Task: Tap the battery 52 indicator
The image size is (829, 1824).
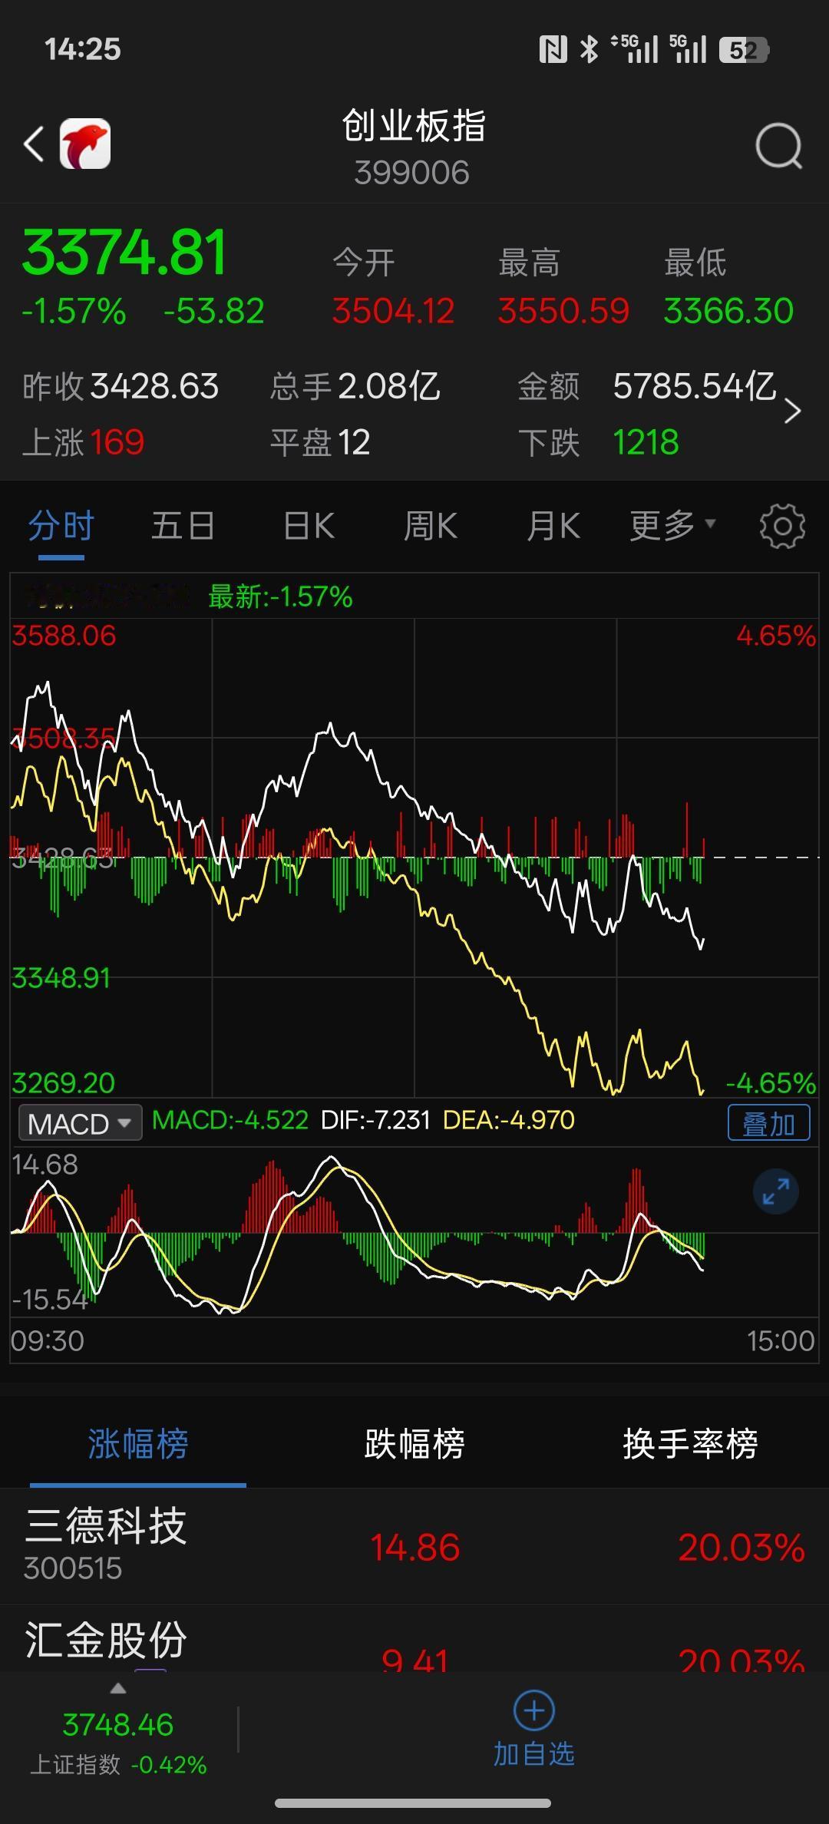Action: coord(744,51)
